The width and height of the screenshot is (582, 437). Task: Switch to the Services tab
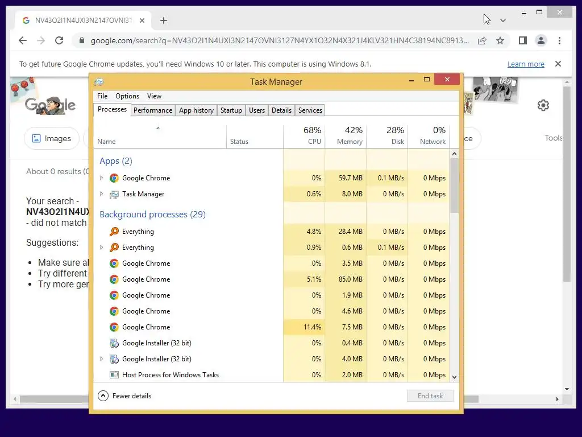[x=310, y=110]
